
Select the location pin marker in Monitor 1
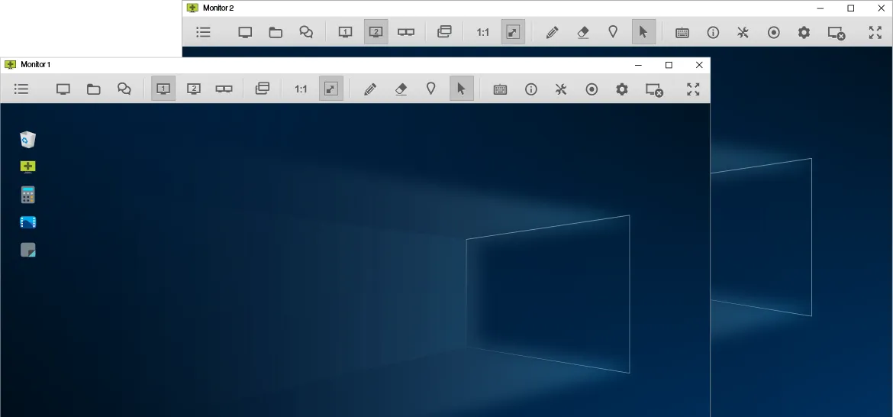[x=431, y=89]
